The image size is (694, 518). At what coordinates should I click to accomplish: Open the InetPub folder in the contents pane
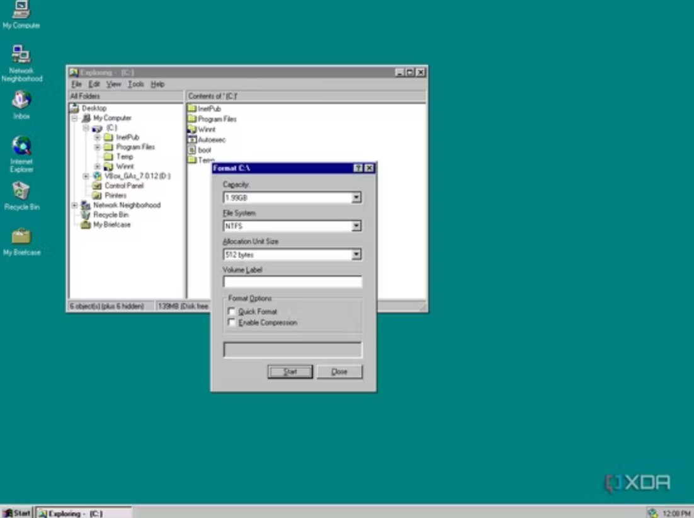pos(205,109)
